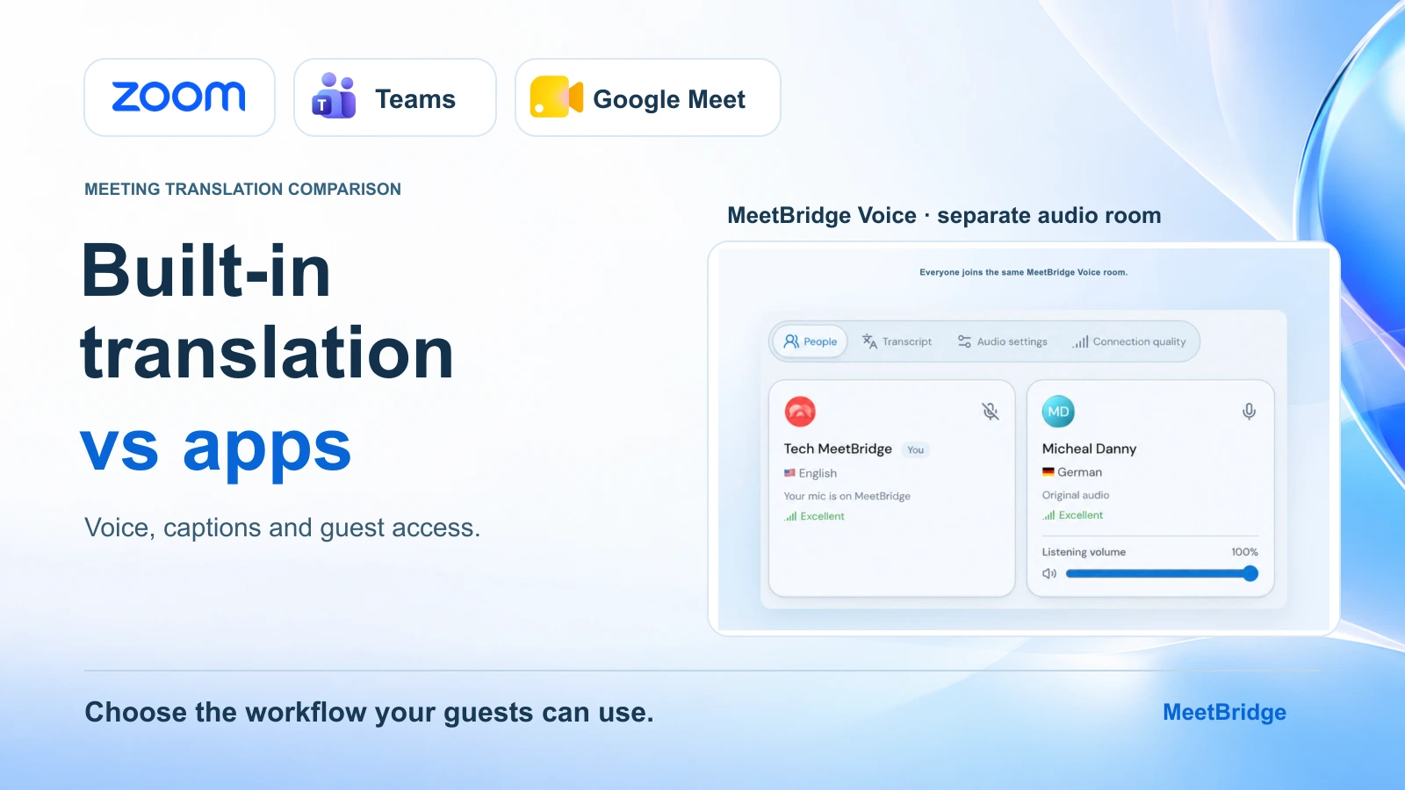1405x790 pixels.
Task: Click the MeetBridge brand link at bottom
Action: (x=1224, y=712)
